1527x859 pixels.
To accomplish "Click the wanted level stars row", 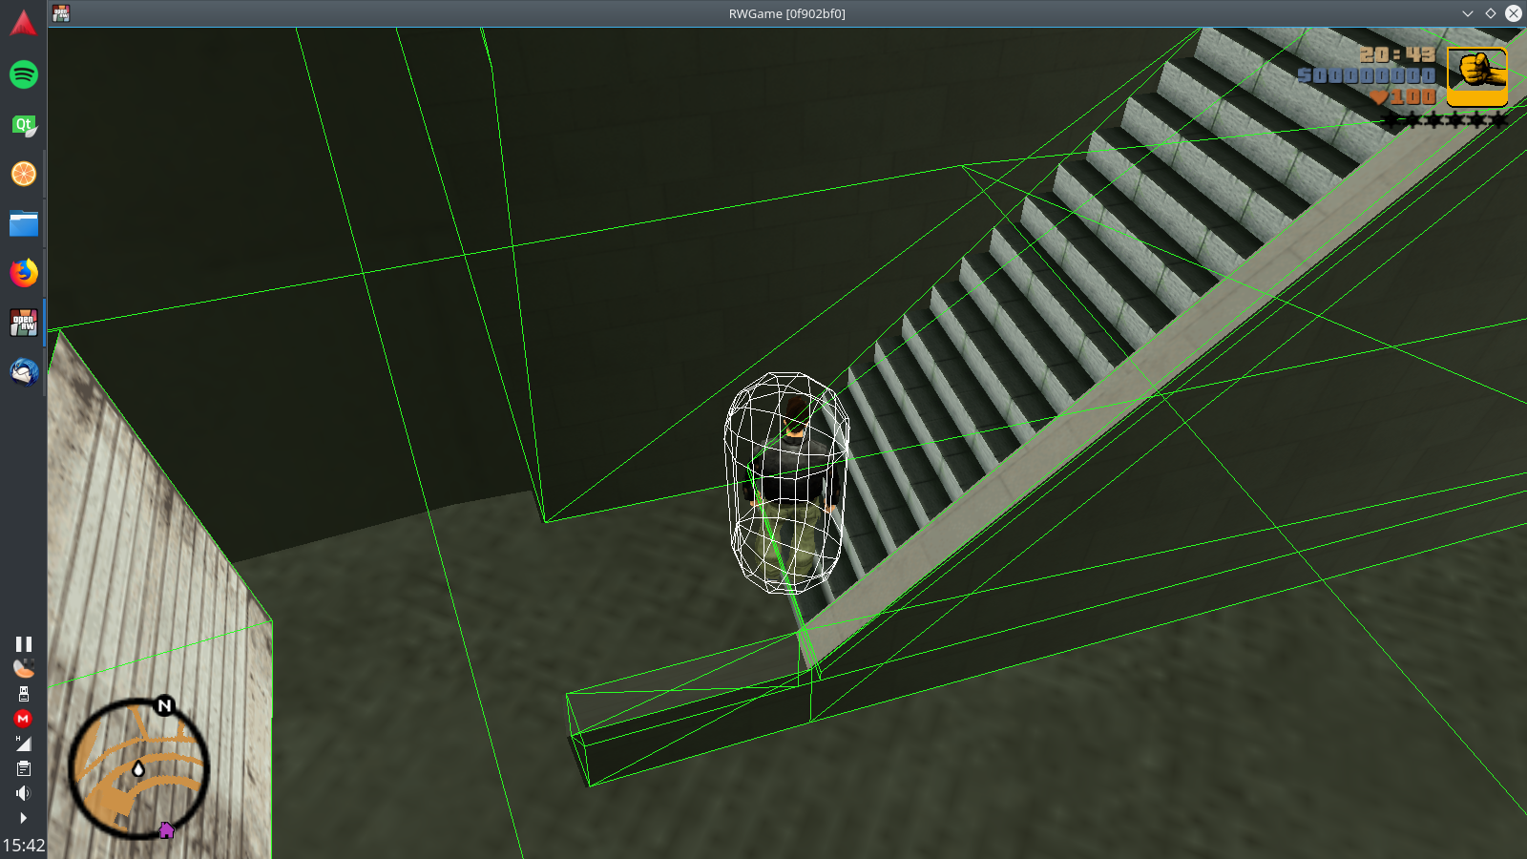I will [1445, 119].
